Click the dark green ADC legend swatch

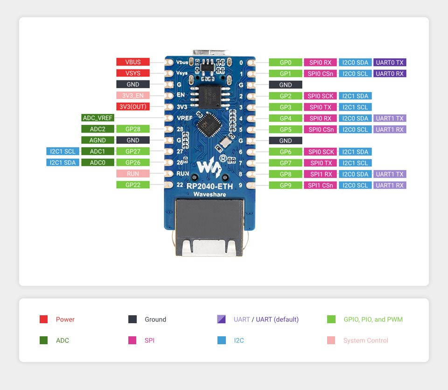(43, 340)
